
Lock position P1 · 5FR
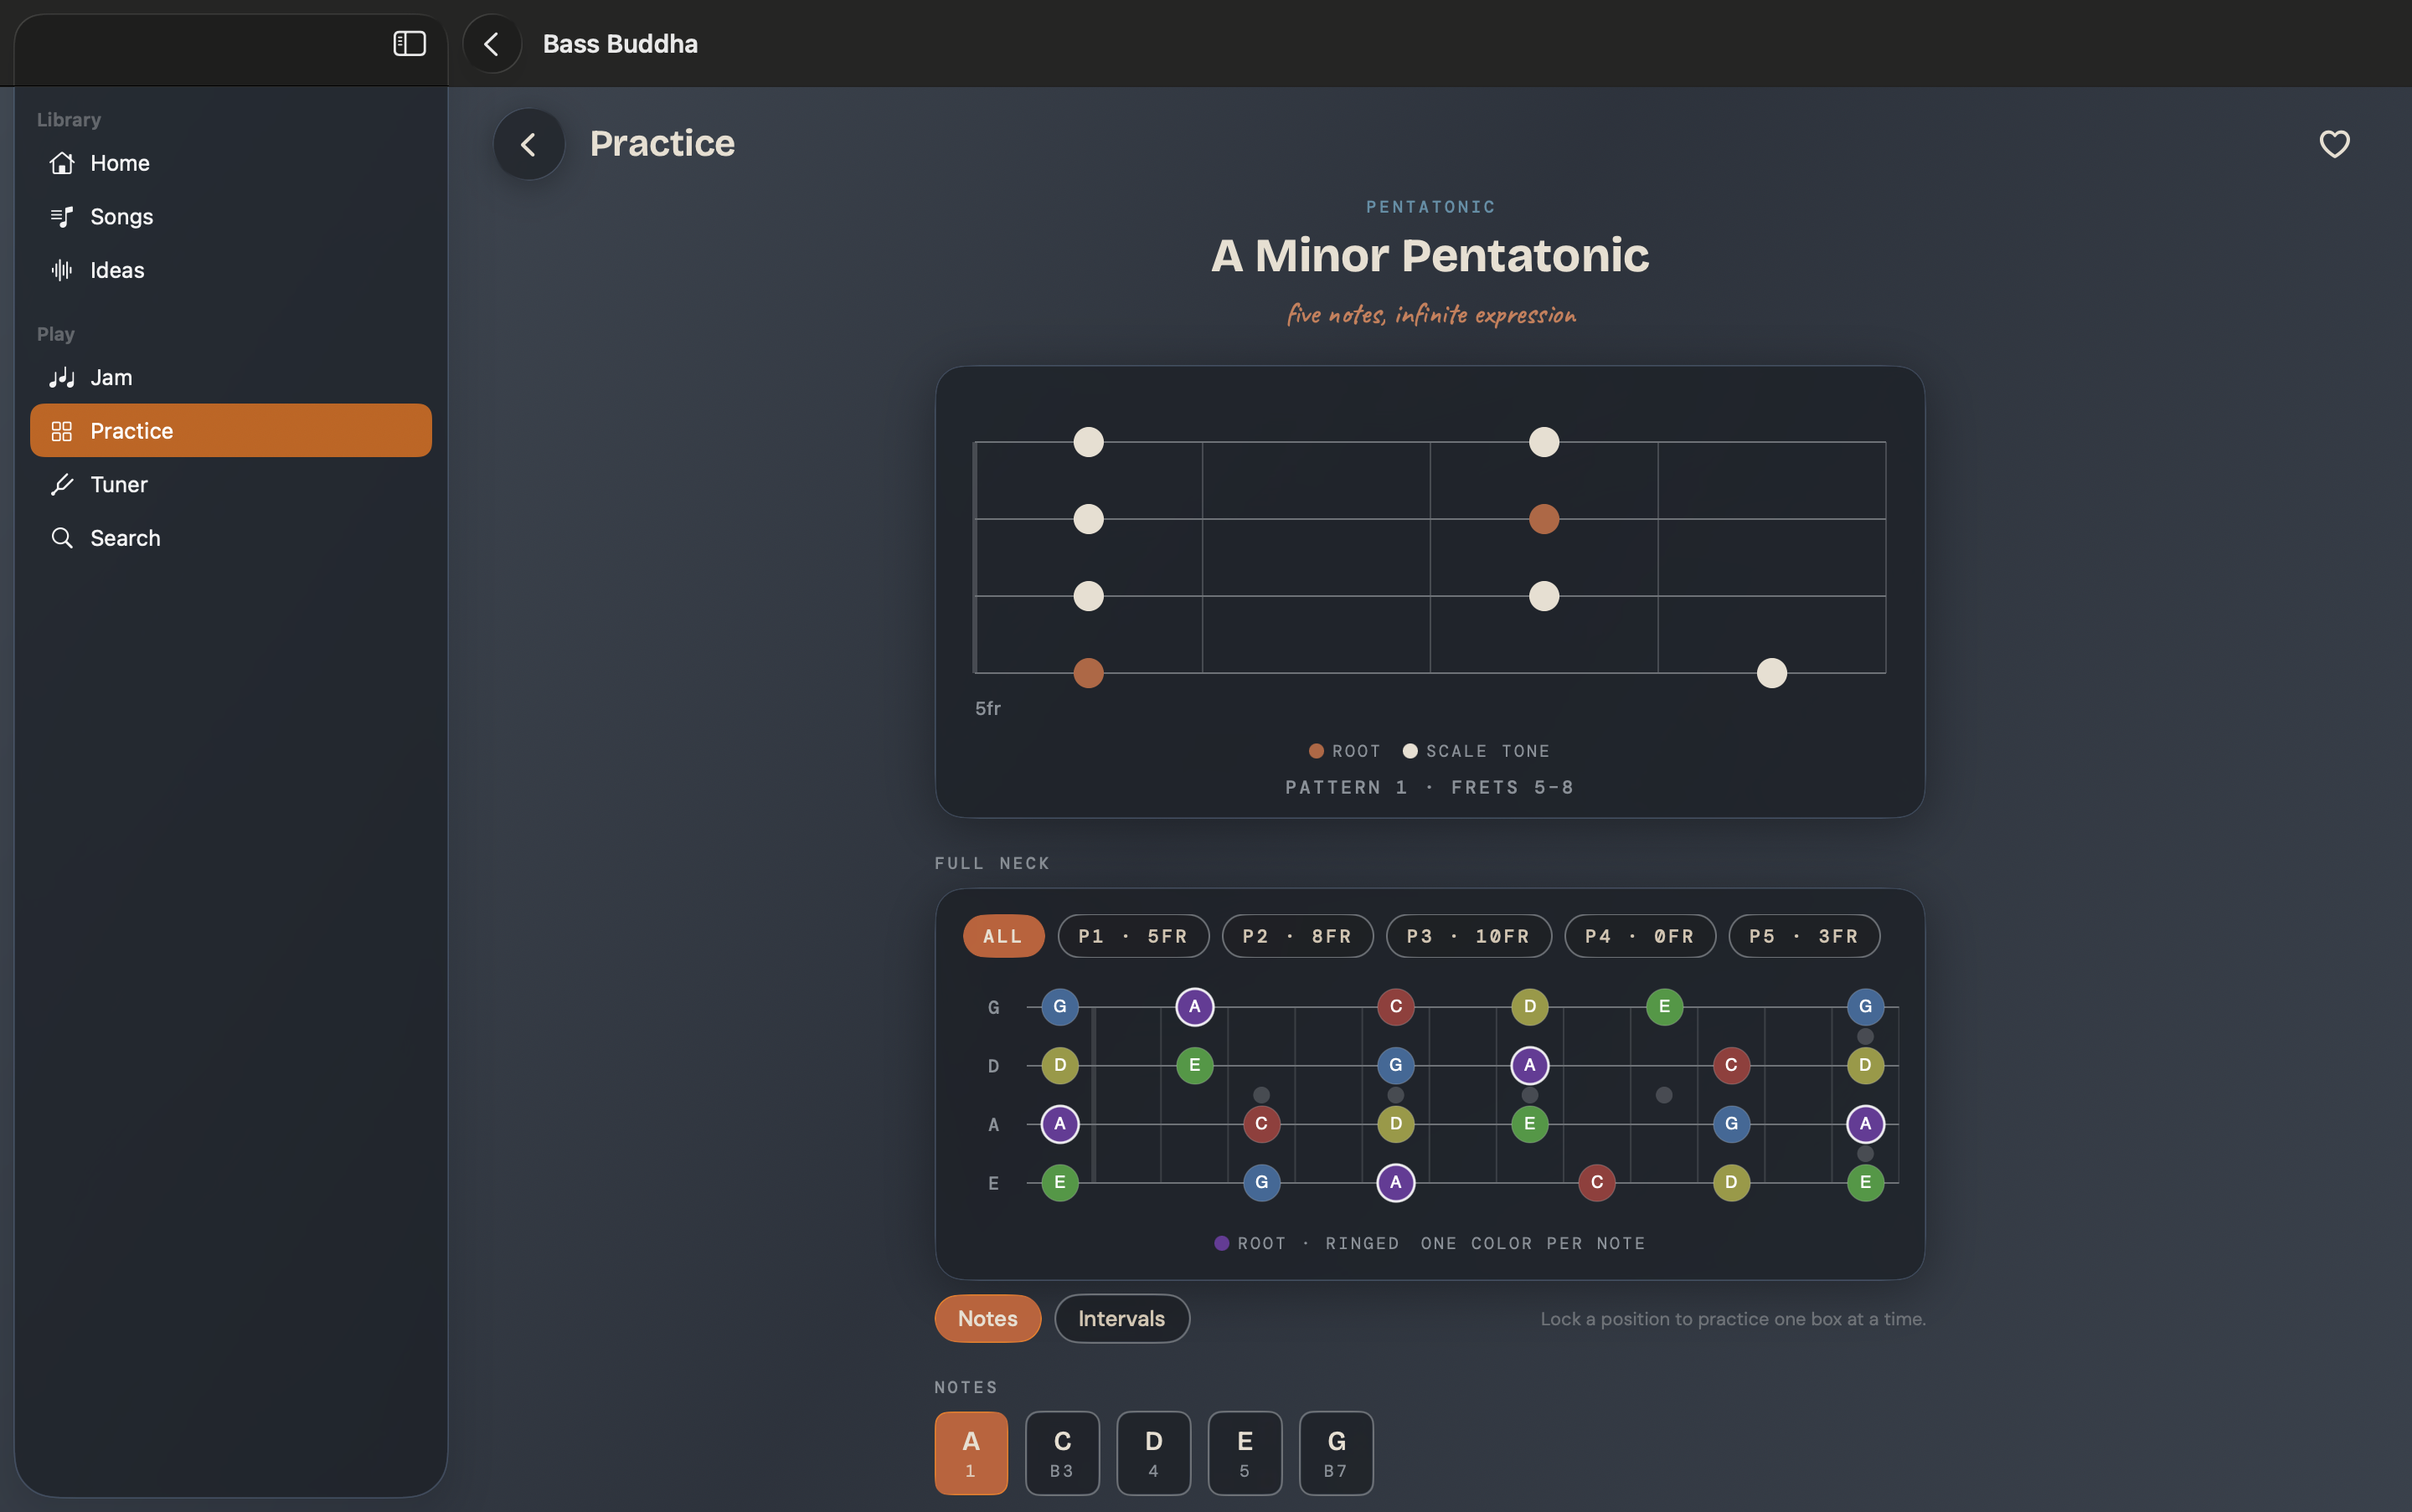pos(1133,936)
